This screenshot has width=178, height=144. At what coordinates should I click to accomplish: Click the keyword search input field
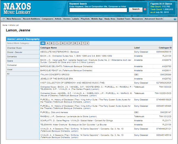[98, 10]
